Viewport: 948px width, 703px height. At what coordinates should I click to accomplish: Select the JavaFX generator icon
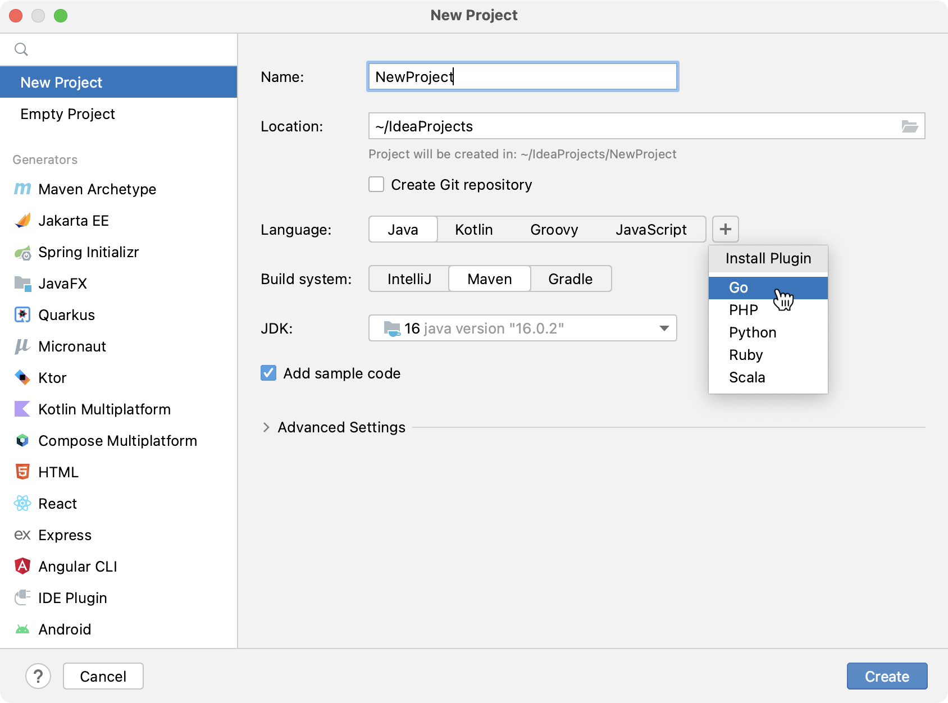pos(22,284)
